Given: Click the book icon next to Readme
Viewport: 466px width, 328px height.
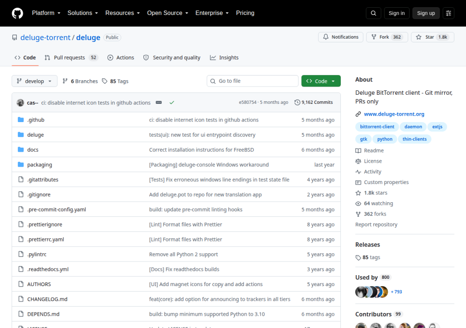Looking at the screenshot, I should 358,151.
